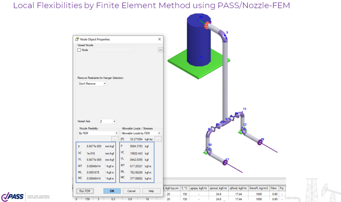341x202 pixels.
Task: Click the ellipsis button under Nozzle Flexibility
Action: (115, 139)
